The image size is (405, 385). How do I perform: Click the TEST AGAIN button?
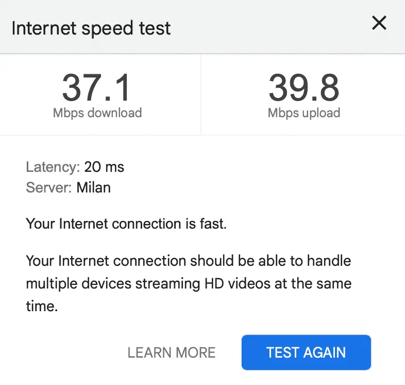[x=306, y=352]
